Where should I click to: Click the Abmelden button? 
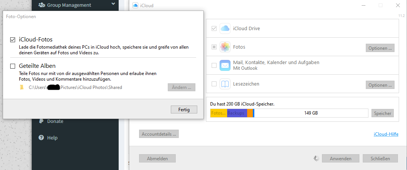[157, 158]
